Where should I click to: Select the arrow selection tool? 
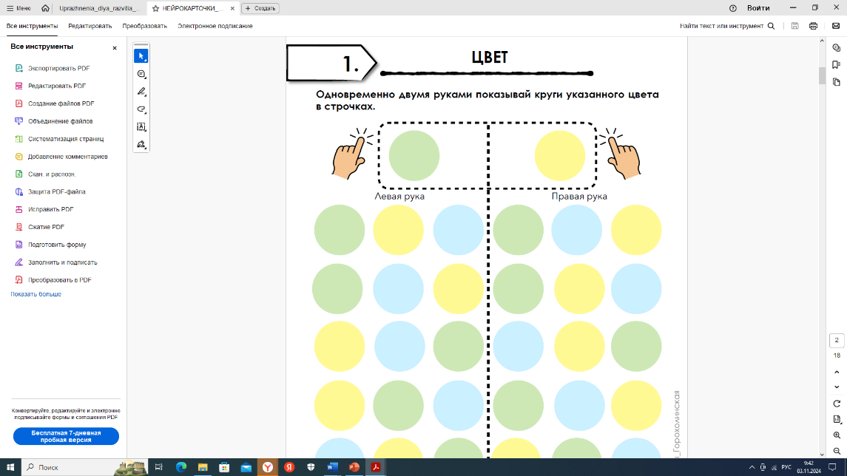(x=141, y=56)
